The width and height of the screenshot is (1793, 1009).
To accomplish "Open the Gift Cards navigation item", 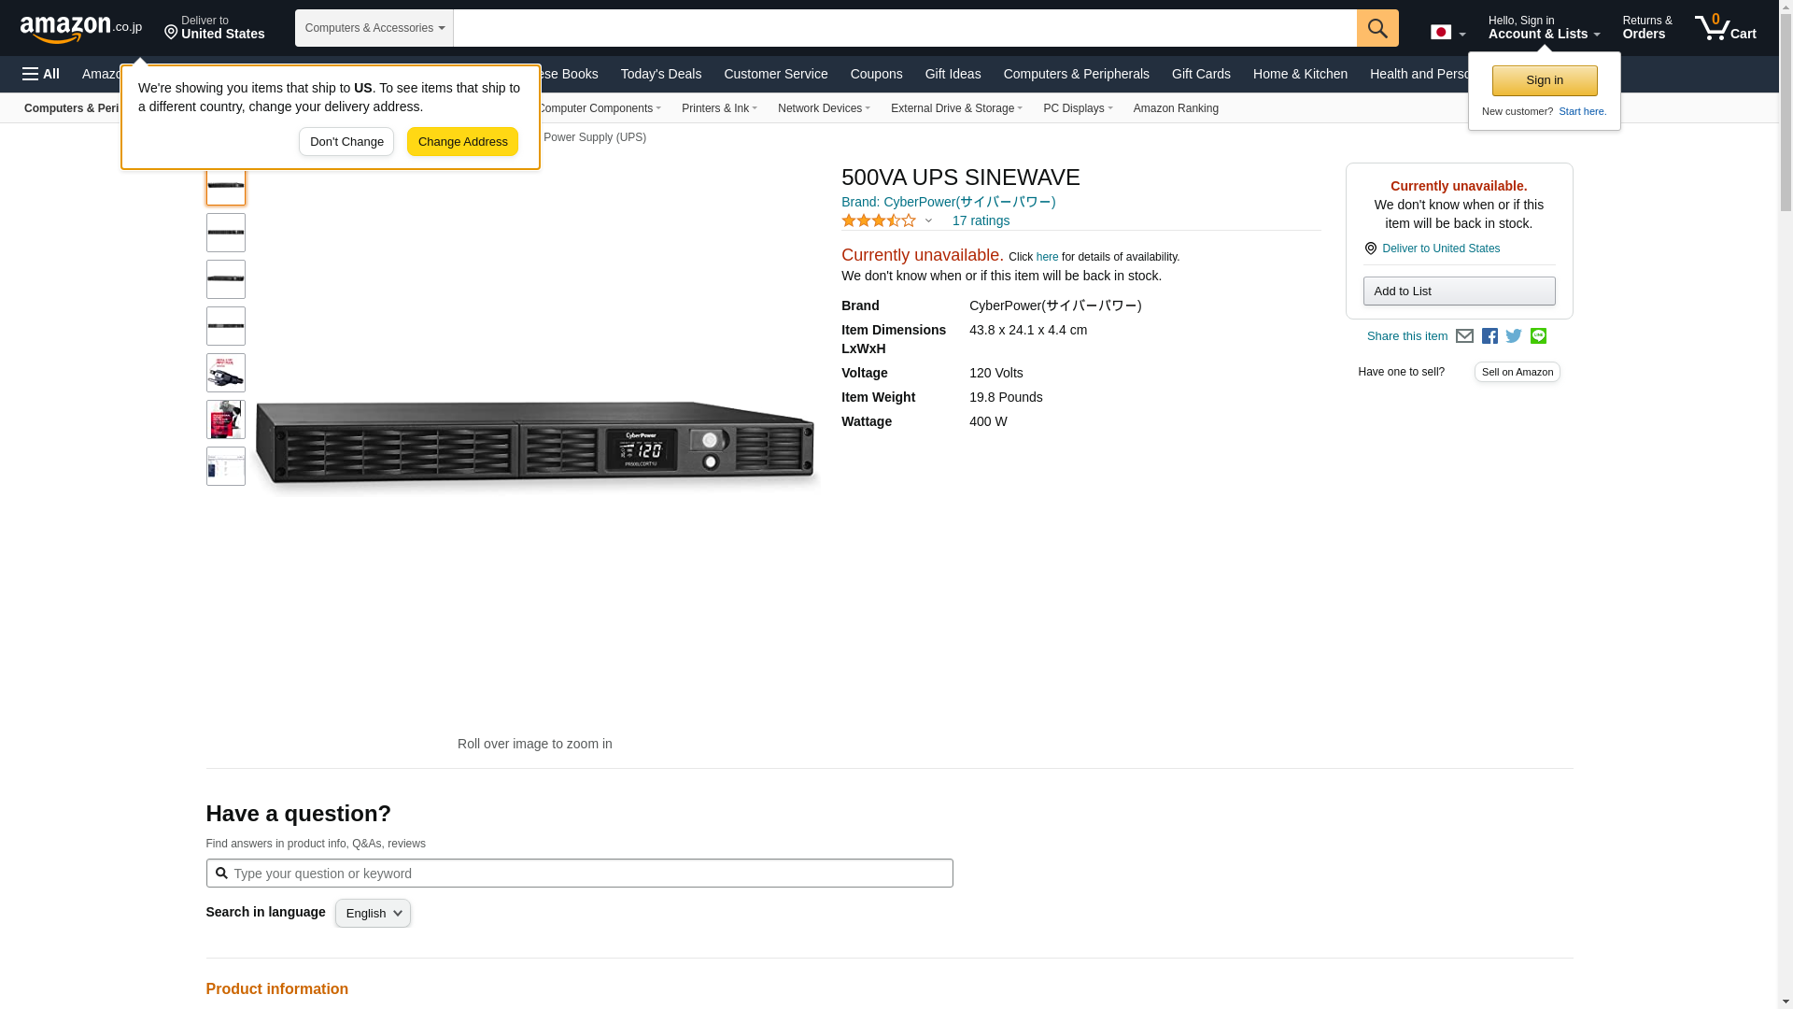I will (x=1200, y=74).
